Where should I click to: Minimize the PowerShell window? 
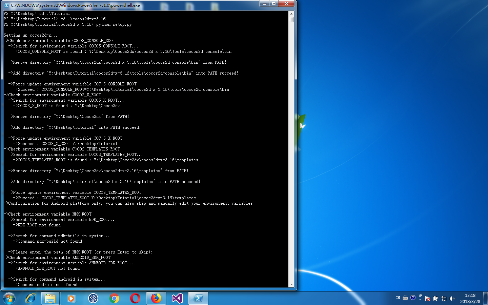coord(264,3)
